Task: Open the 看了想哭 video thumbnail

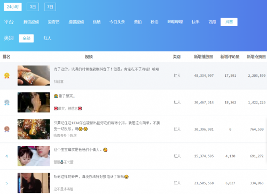Action: (34, 102)
